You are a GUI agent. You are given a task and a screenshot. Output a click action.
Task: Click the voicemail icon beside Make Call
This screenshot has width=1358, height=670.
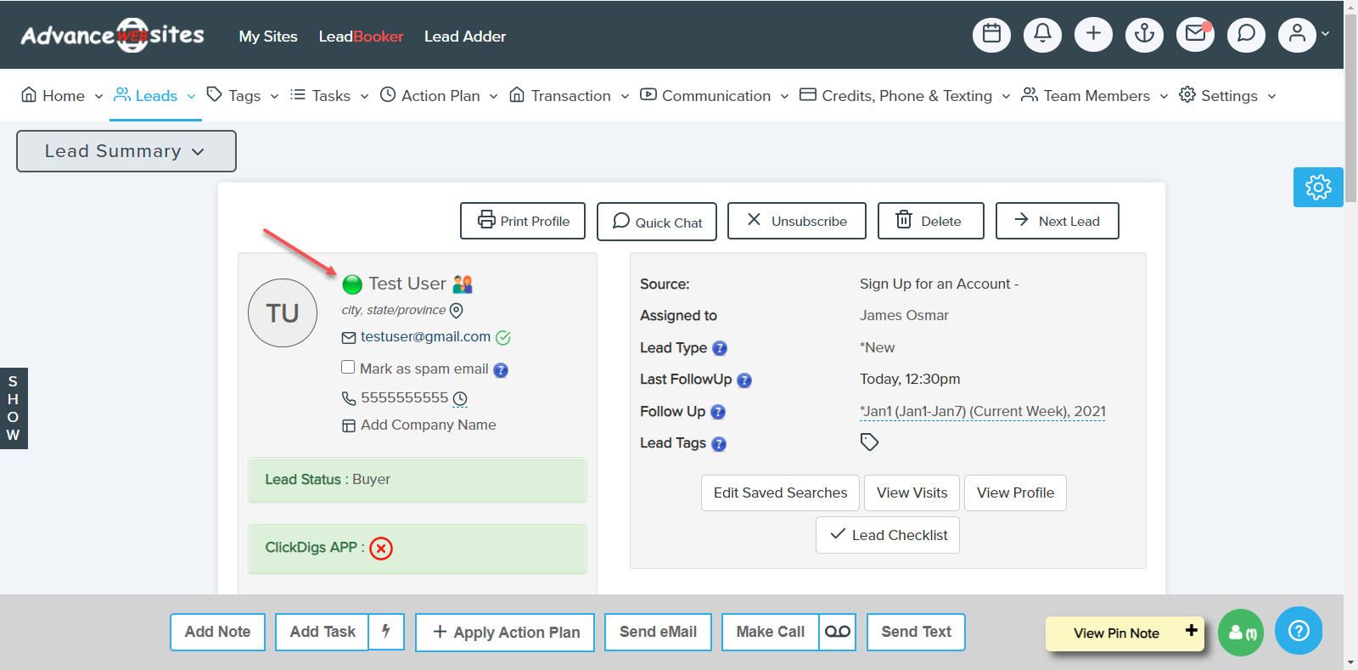tap(837, 632)
